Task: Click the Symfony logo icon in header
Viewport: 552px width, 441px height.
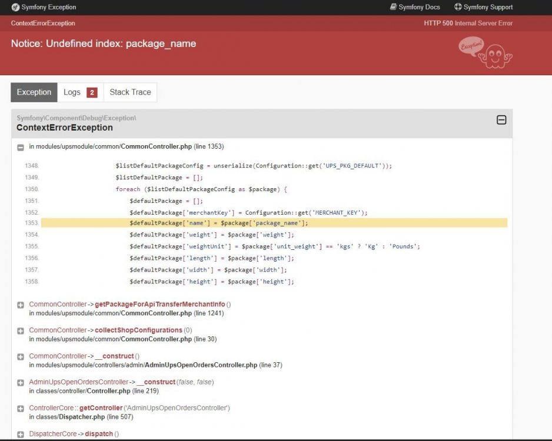Action: coord(15,7)
